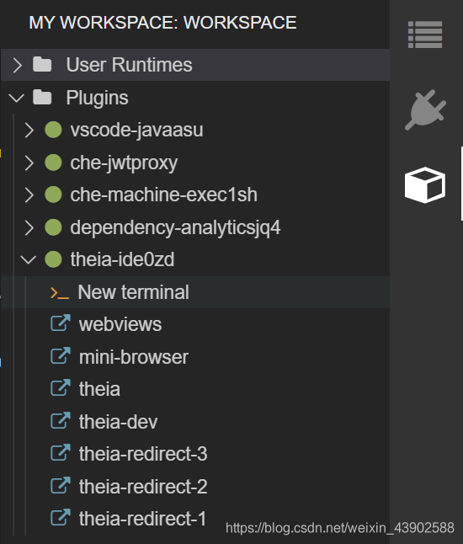Click the webviews external link icon
463x544 pixels.
tap(61, 323)
